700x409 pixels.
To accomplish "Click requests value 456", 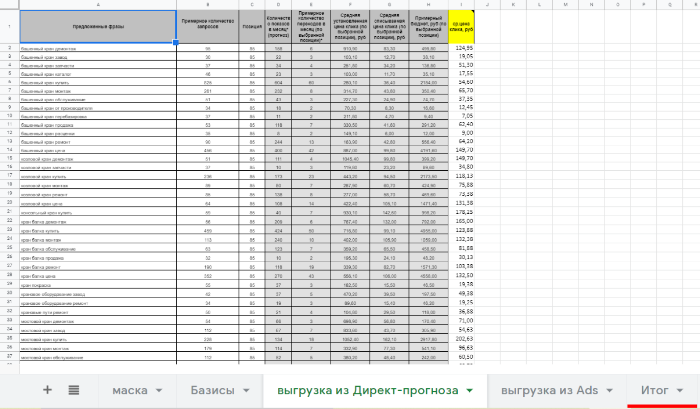I will pyautogui.click(x=208, y=151).
